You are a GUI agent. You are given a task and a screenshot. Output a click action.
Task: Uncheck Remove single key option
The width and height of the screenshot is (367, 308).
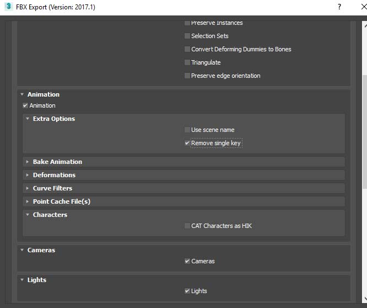coord(187,143)
